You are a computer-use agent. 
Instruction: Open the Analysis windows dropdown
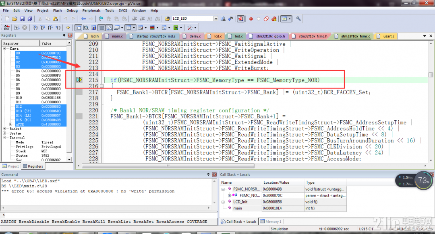[157, 28]
